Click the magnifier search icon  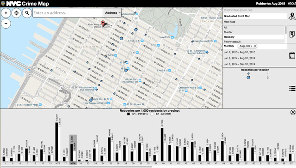[27, 13]
